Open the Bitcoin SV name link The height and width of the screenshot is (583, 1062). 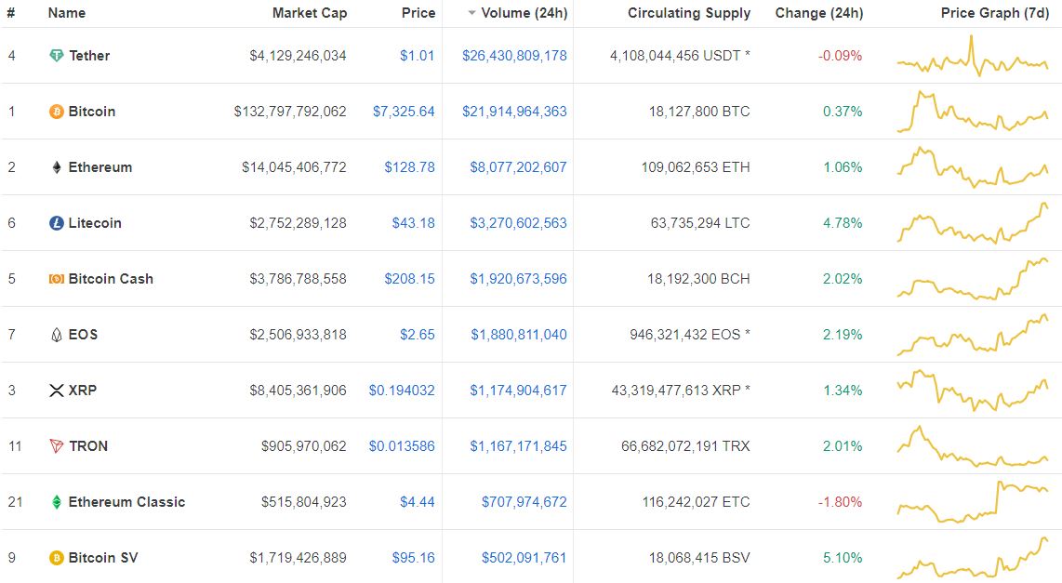pos(103,558)
